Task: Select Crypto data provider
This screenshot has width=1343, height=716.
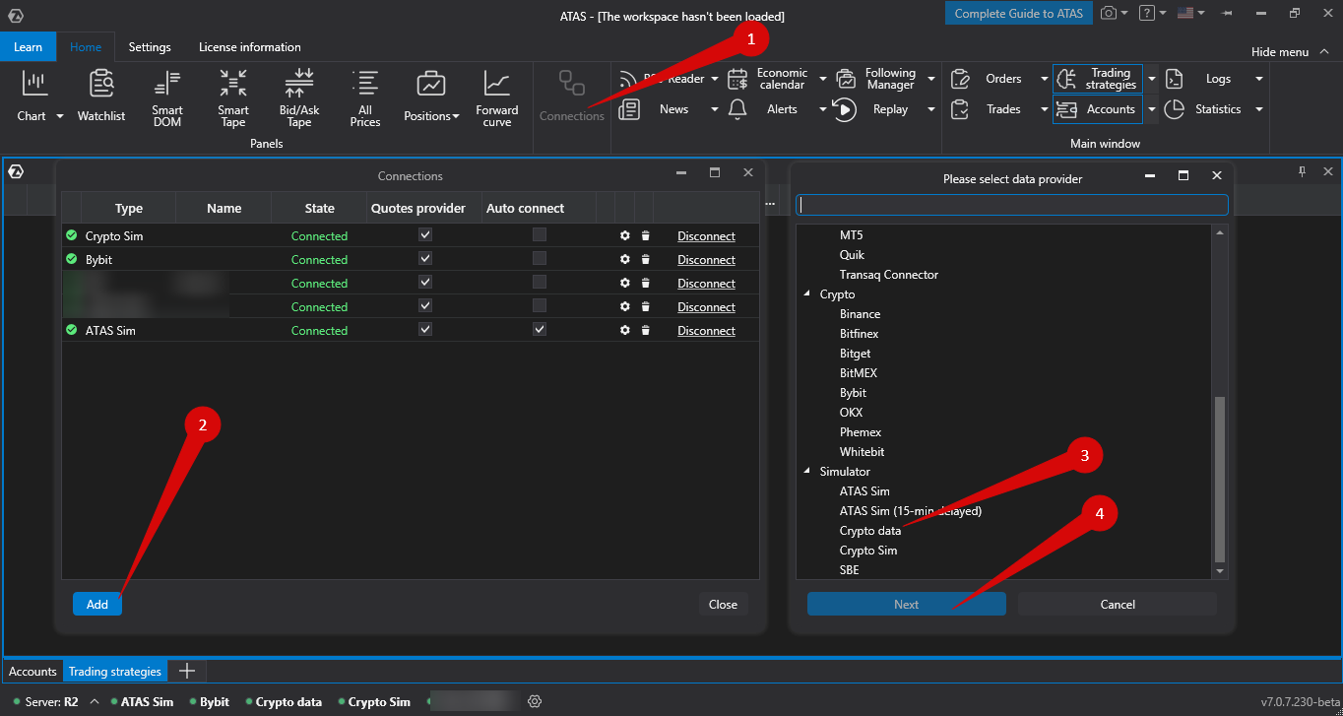Action: pos(870,531)
